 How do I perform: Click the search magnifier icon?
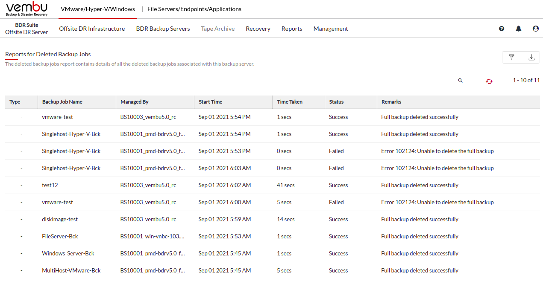(460, 81)
